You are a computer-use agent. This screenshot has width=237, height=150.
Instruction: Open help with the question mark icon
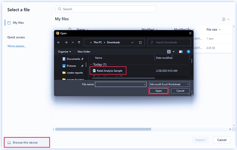point(189,52)
